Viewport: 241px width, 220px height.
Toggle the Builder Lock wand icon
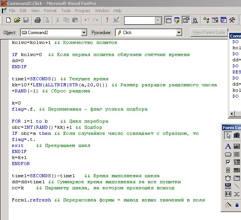point(228,205)
